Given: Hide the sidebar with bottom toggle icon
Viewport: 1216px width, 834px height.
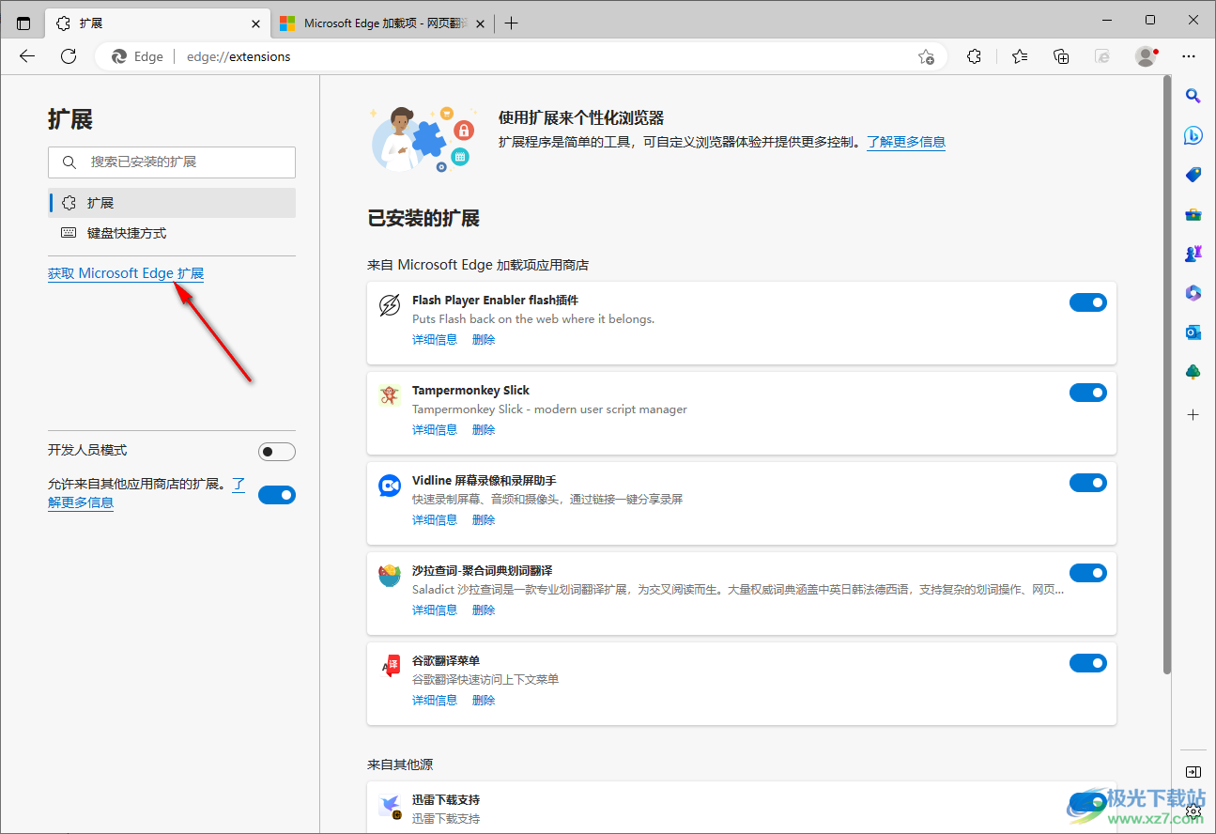Looking at the screenshot, I should tap(1193, 772).
